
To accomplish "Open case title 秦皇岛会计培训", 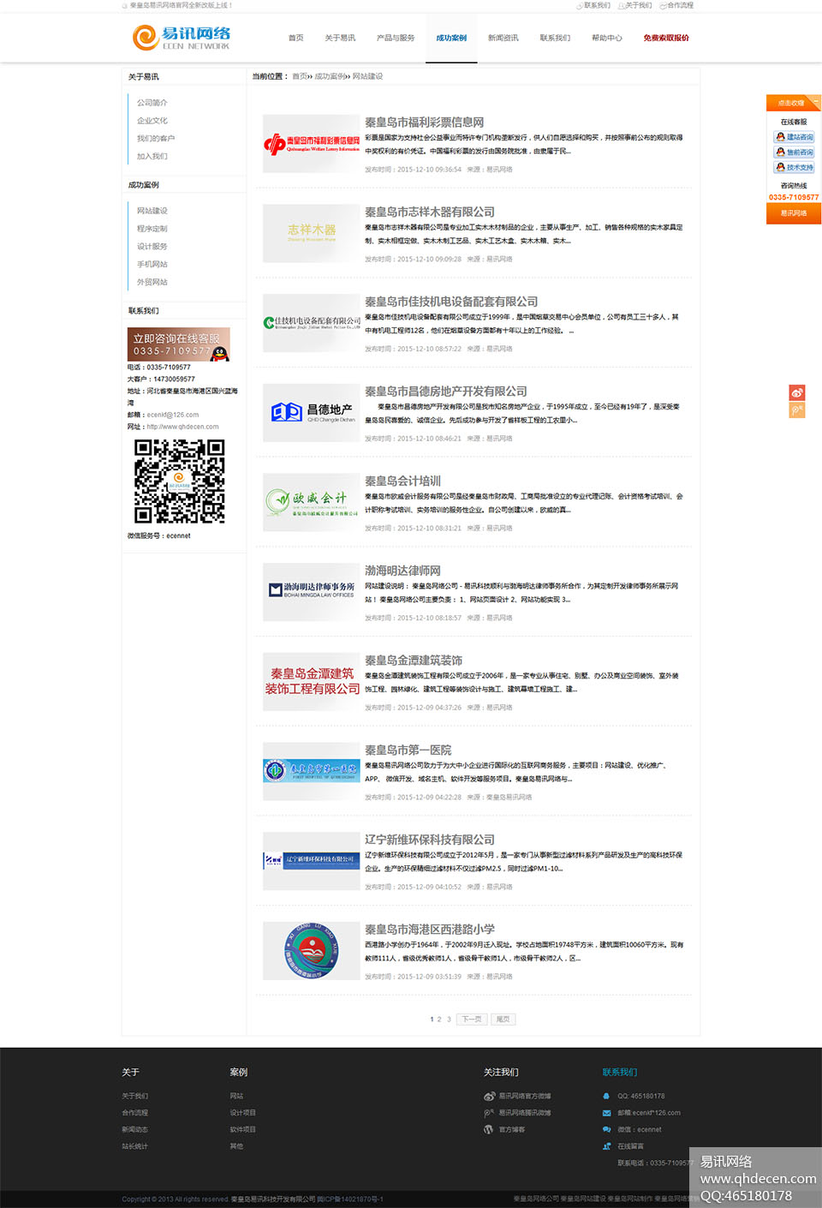I will (x=403, y=481).
